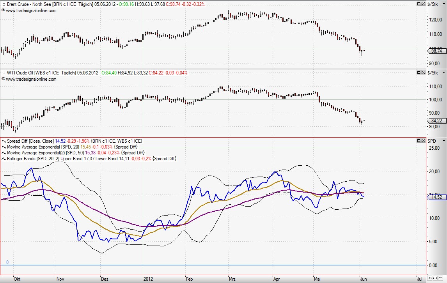Open the $/Stk dropdown on Brent chart
447x283 pixels.
click(x=444, y=4)
